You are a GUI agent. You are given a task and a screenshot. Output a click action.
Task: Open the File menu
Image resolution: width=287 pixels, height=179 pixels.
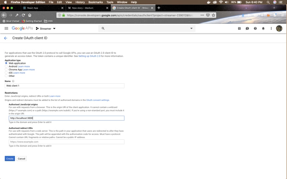(x=51, y=2)
